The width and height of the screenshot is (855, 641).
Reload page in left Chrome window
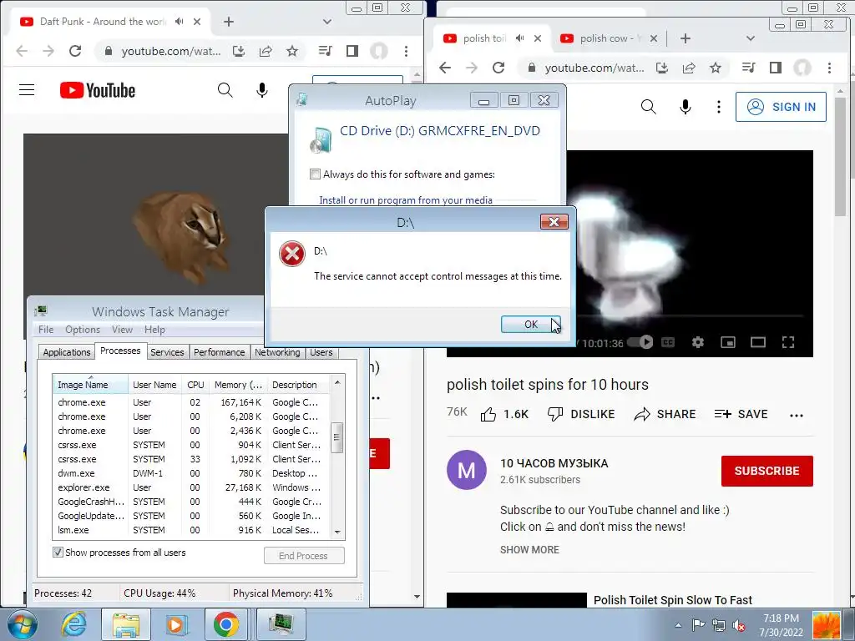click(75, 51)
